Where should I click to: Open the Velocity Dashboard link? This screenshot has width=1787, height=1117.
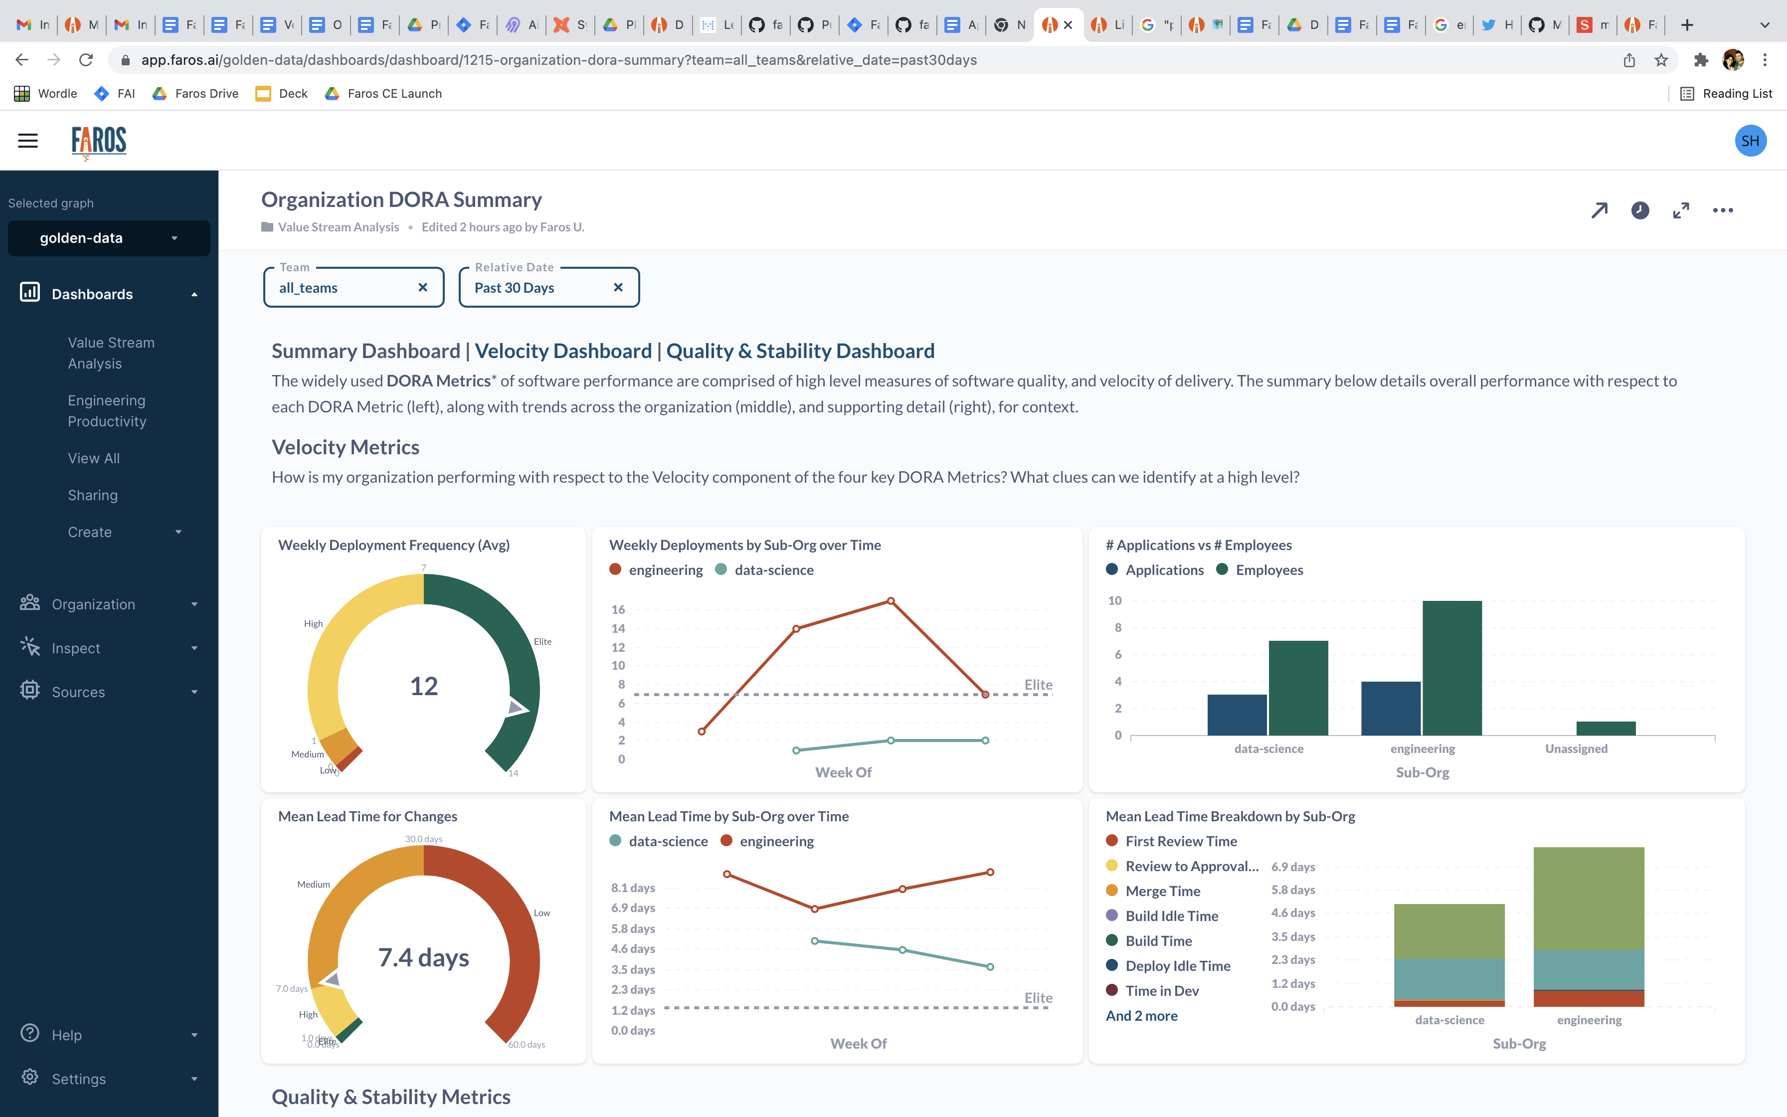(x=565, y=350)
